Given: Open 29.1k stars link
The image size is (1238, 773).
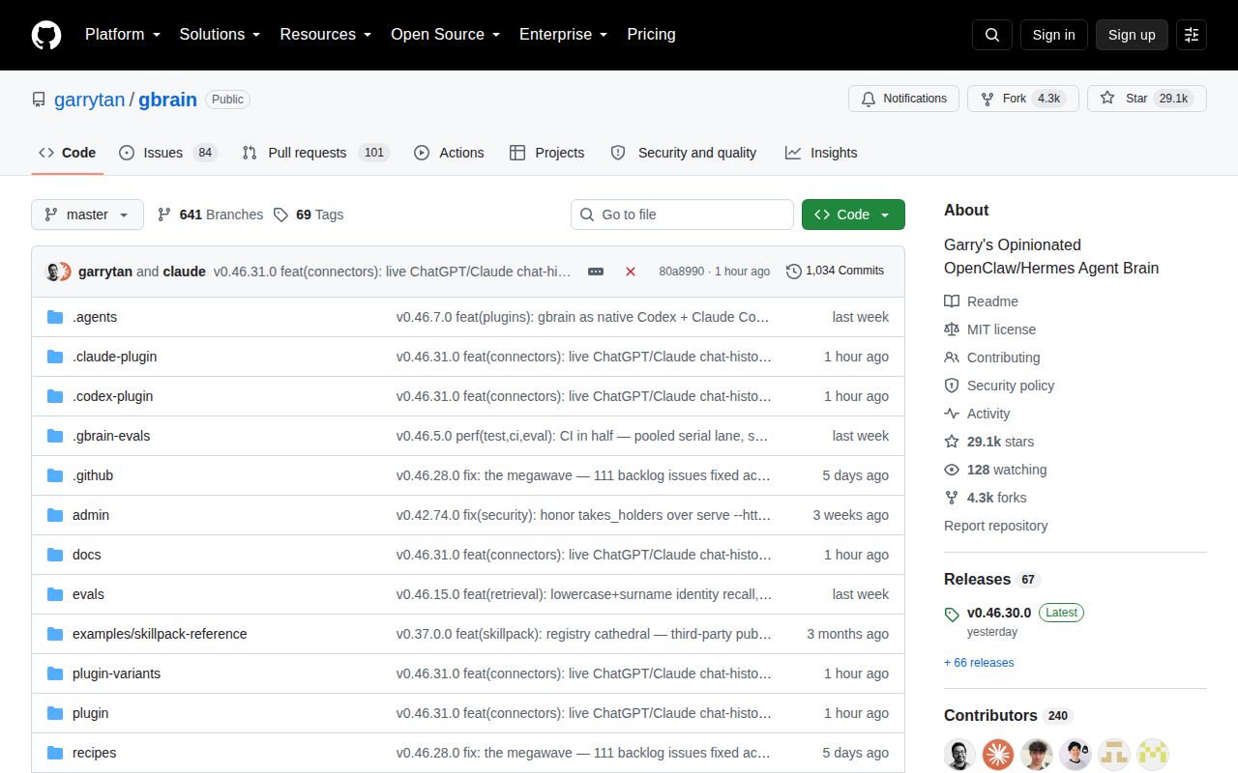Looking at the screenshot, I should [988, 442].
